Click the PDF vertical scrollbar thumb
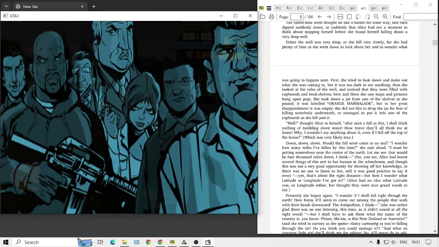Screen dimensions: 439x247 tap(435, 43)
